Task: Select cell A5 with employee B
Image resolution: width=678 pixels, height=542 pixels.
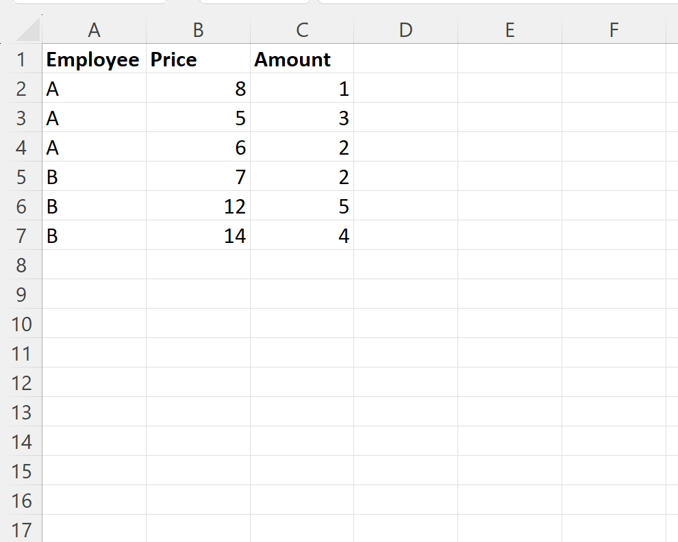Action: pos(95,177)
